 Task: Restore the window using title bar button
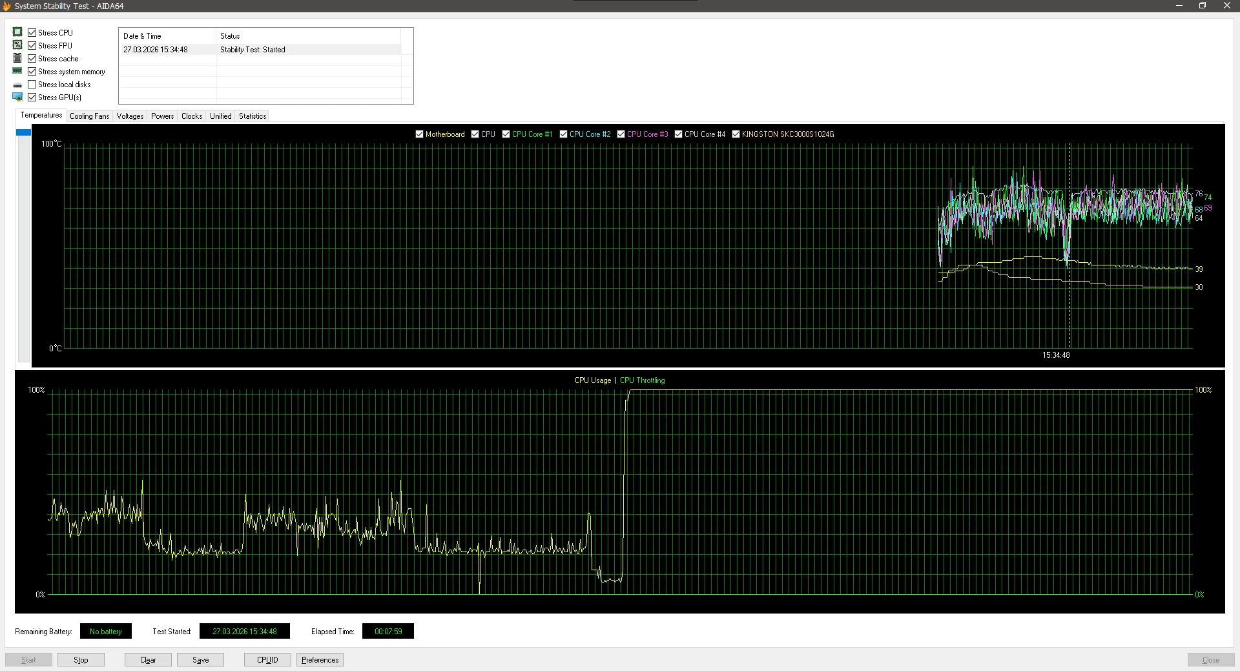1202,6
